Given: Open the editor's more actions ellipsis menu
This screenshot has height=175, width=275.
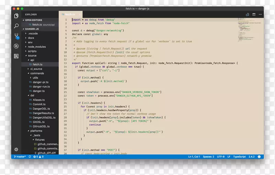Looking at the screenshot, I should tap(260, 14).
